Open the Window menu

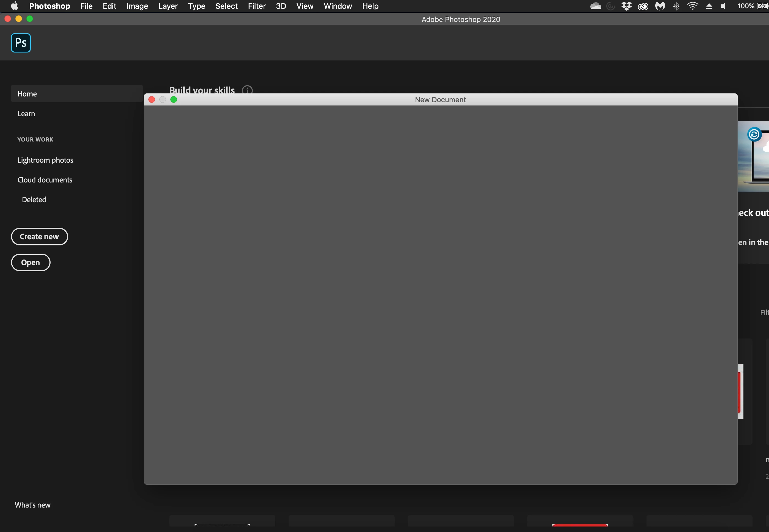pyautogui.click(x=337, y=6)
